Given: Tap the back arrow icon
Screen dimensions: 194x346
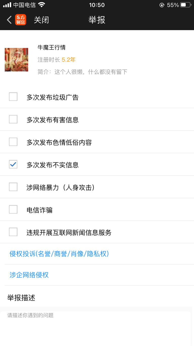Looking at the screenshot, I should pyautogui.click(x=9, y=20).
